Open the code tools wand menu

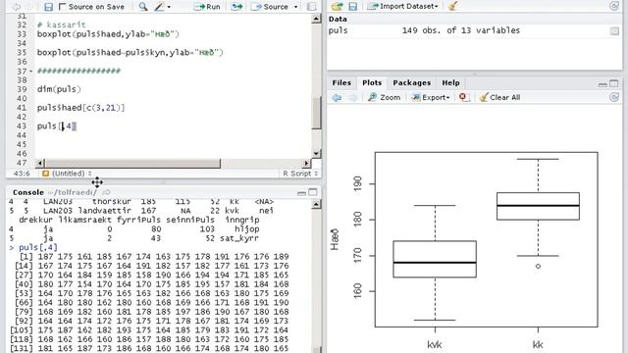tap(162, 7)
